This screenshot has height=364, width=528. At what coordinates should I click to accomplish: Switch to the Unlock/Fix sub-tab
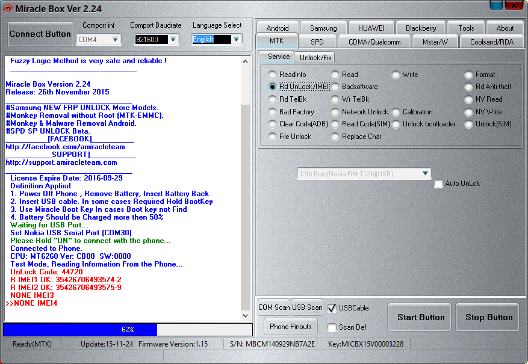coord(315,58)
